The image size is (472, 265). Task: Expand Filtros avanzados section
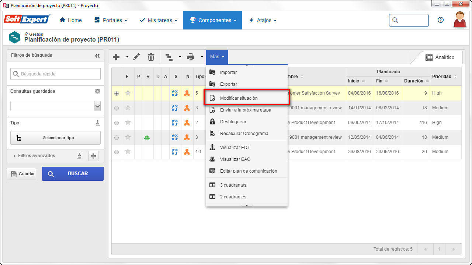34,156
